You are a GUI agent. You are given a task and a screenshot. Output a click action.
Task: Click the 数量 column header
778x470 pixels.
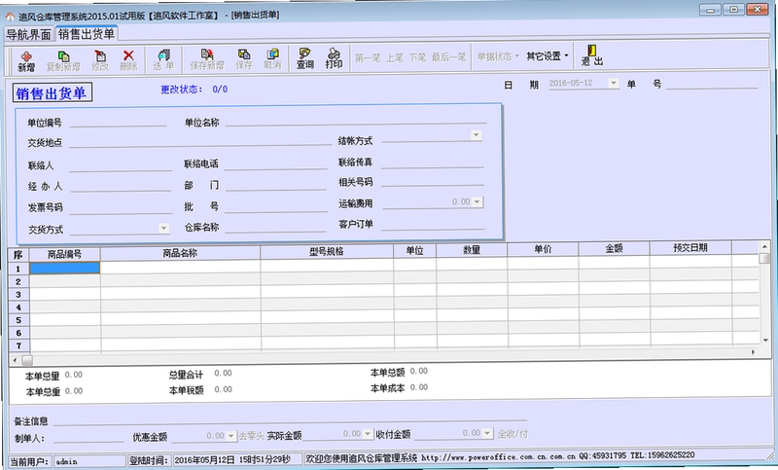click(472, 250)
